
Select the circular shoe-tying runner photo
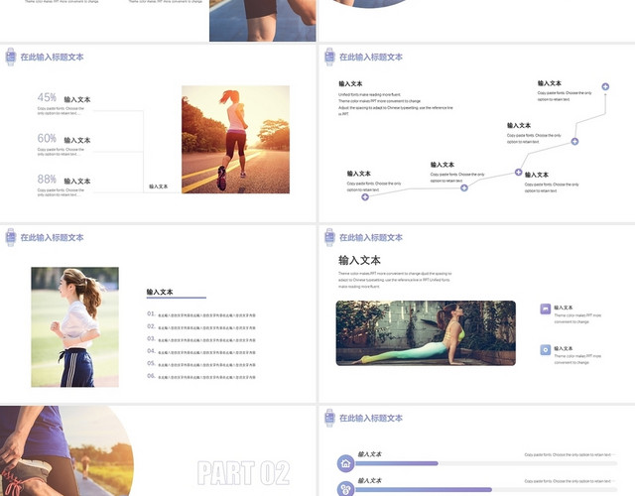click(64, 451)
